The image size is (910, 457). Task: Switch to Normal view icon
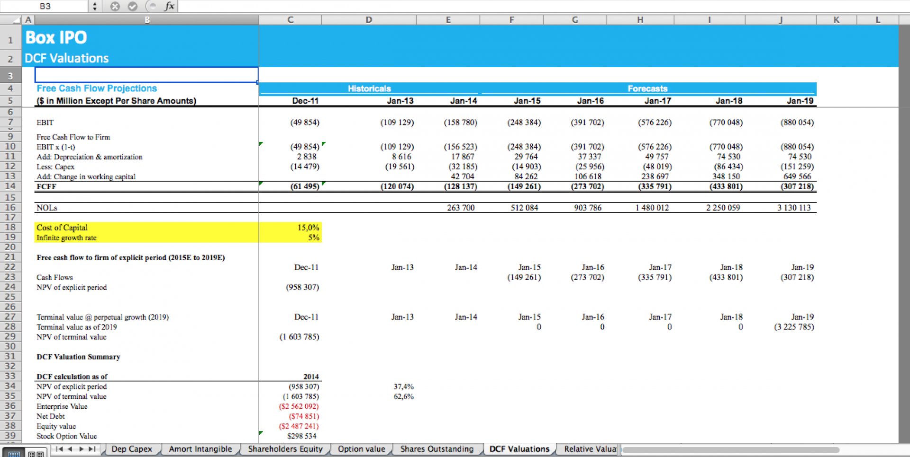14,453
